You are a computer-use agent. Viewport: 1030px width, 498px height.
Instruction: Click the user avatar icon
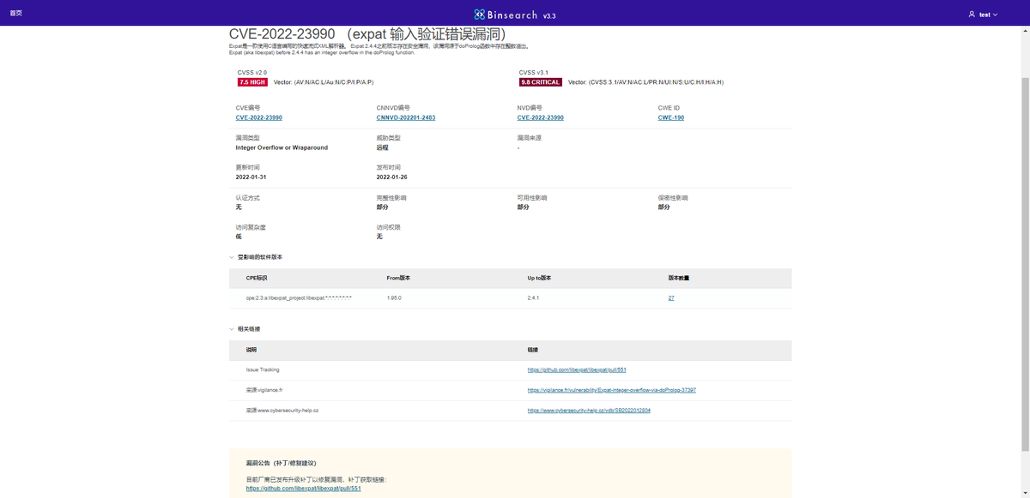click(972, 15)
